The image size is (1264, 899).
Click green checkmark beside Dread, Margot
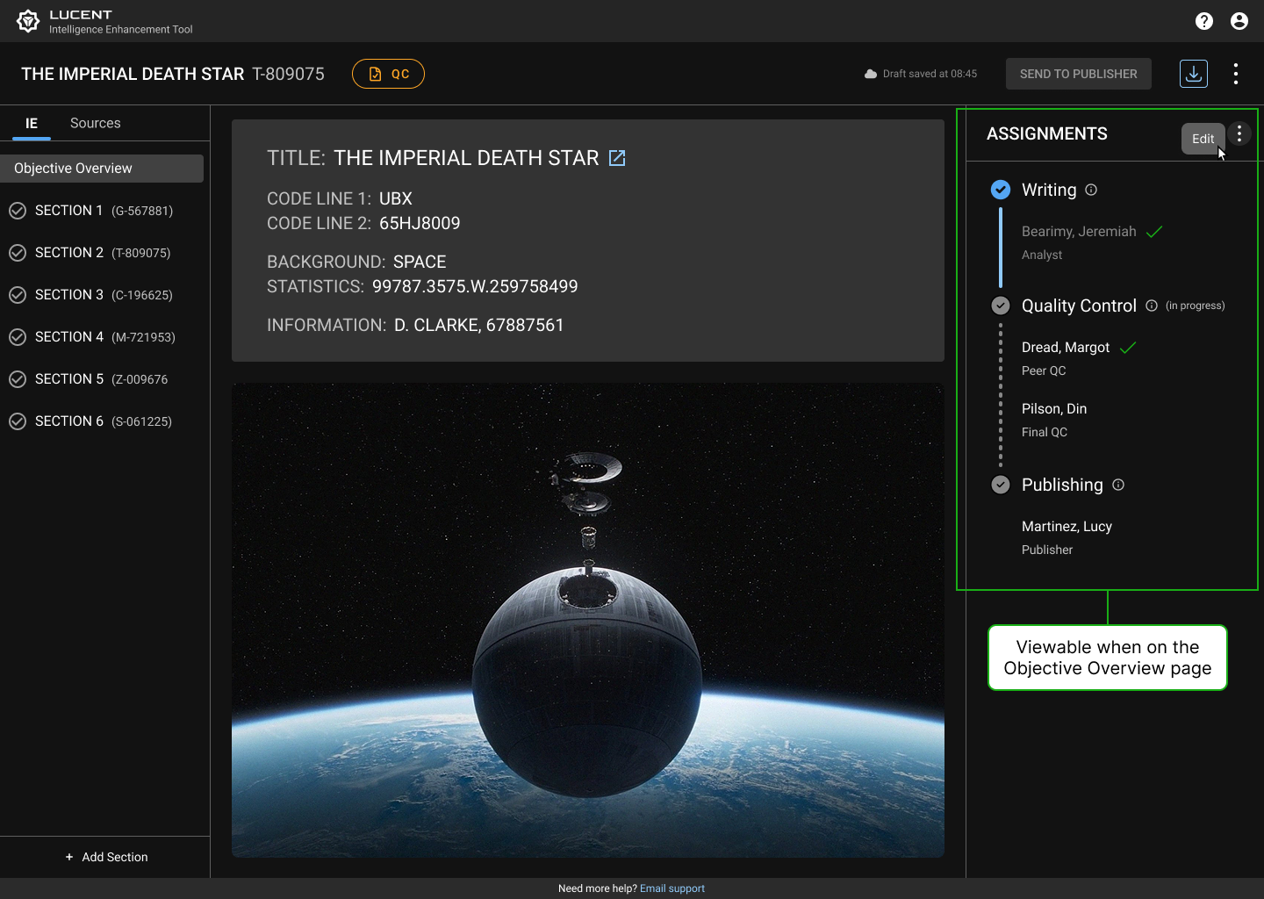coord(1128,348)
